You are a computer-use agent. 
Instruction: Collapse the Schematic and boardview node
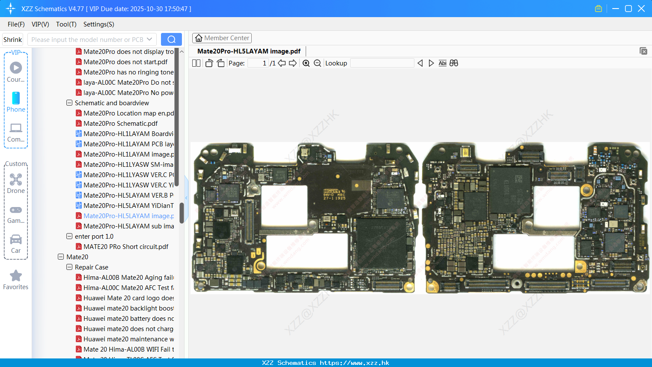pos(69,103)
